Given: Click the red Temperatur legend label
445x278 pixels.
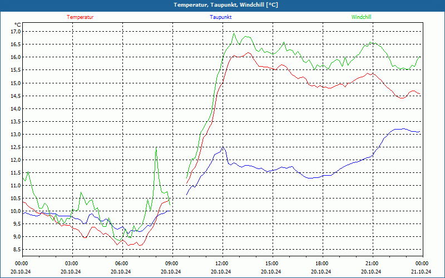Looking at the screenshot, I should [x=80, y=17].
